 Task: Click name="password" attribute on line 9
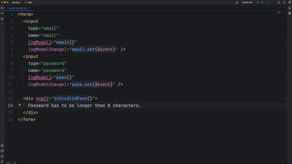click(x=47, y=71)
